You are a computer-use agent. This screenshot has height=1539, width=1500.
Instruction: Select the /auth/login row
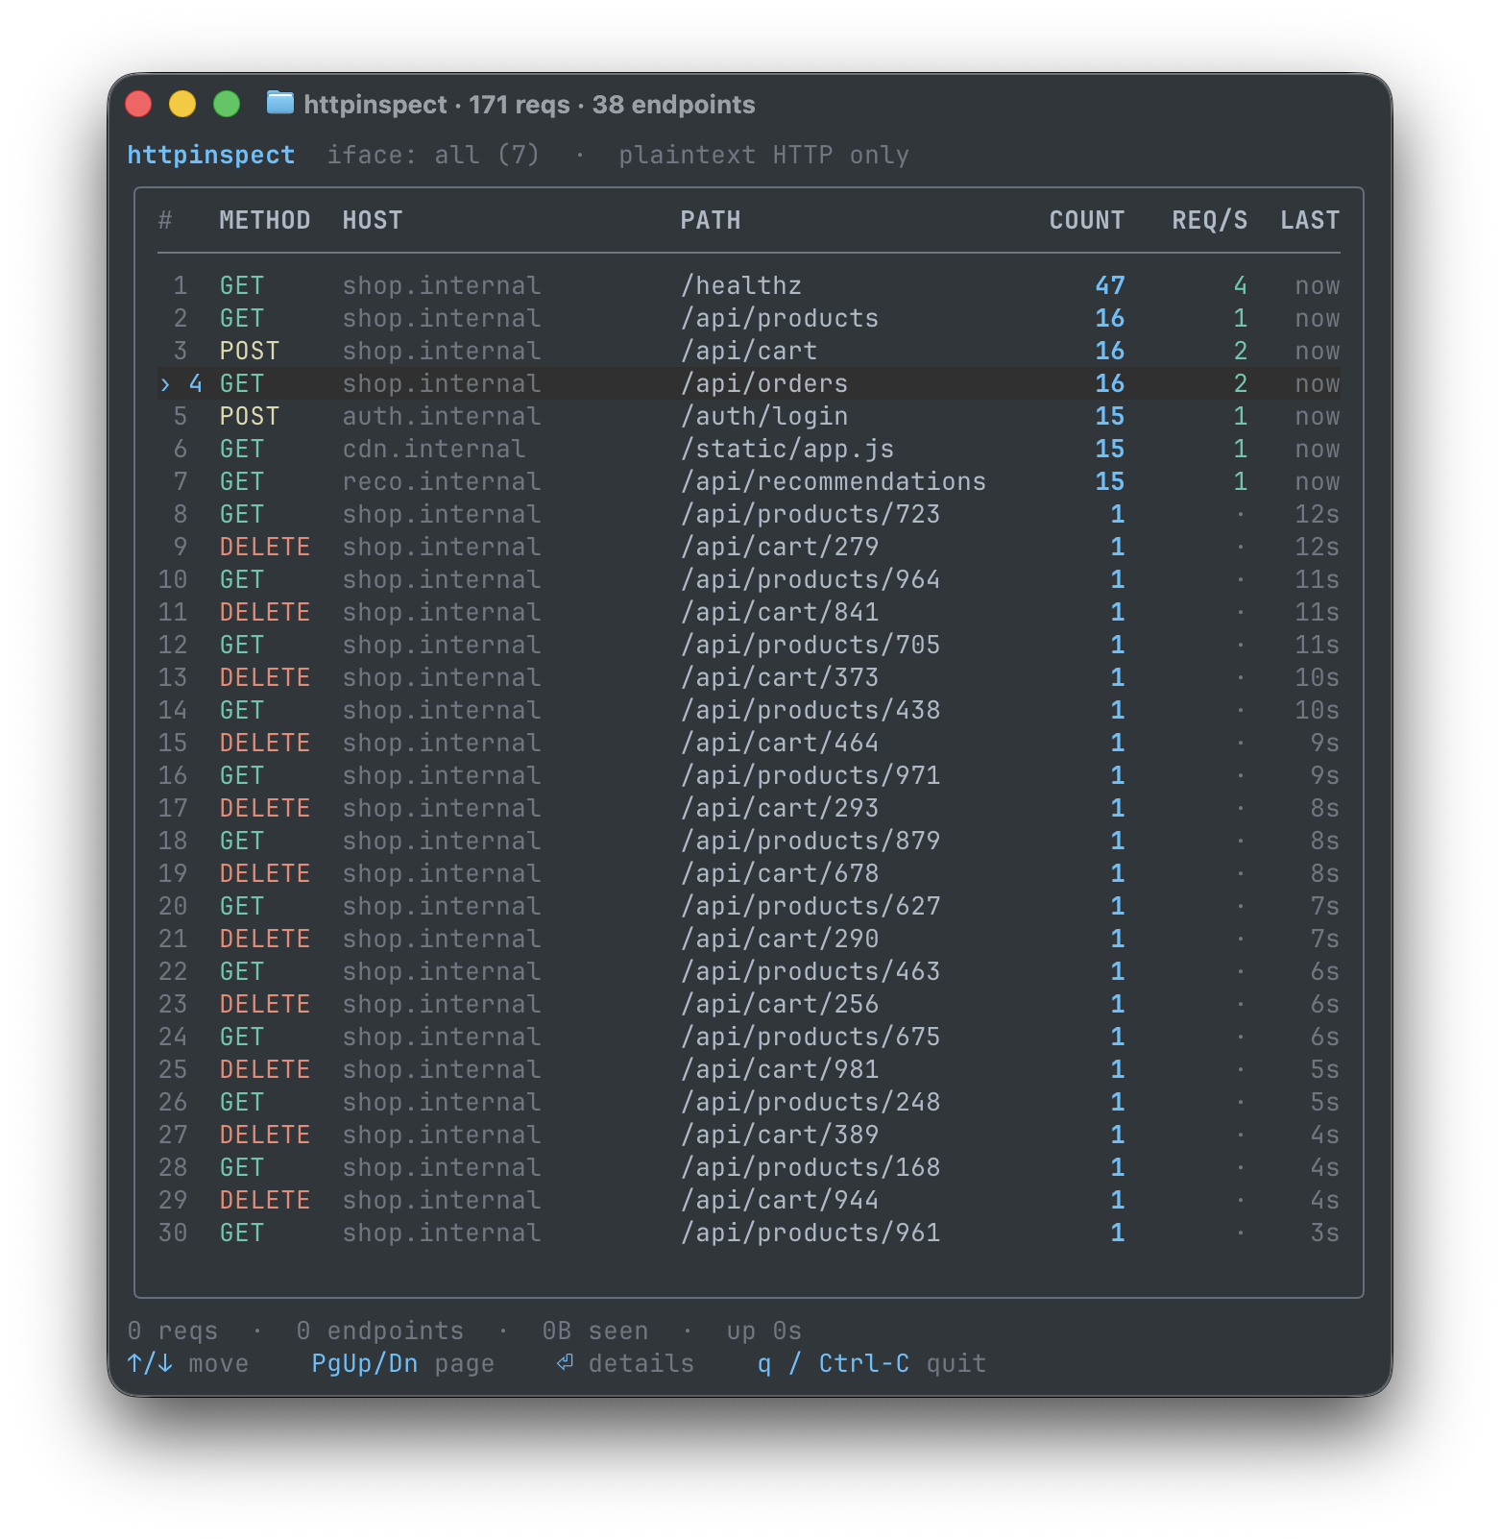[x=749, y=416]
